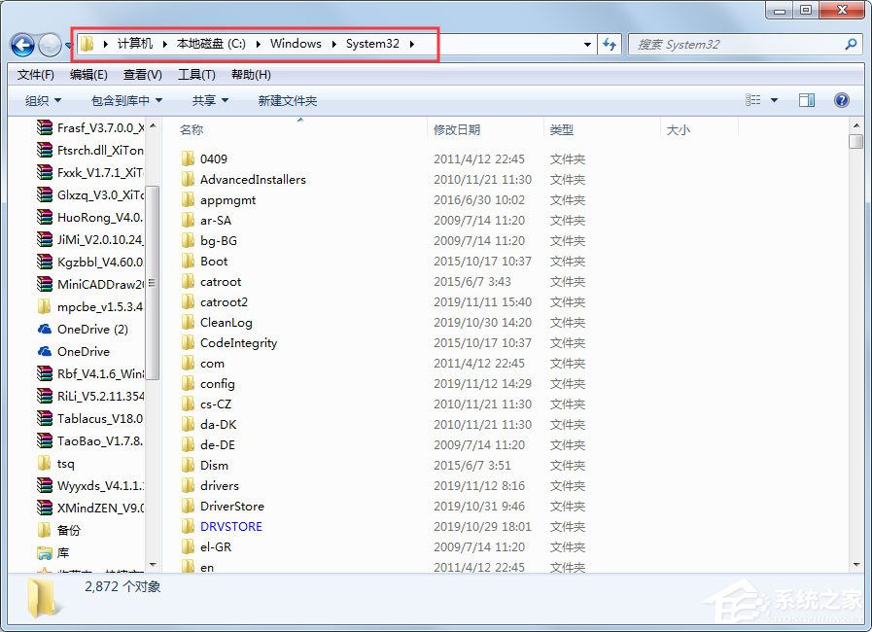This screenshot has height=632, width=872.
Task: Toggle the preview pane icon
Action: point(807,99)
